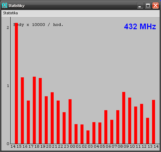161x152 pixels.
Task: Open the Statistika menu
Action: click(x=10, y=13)
